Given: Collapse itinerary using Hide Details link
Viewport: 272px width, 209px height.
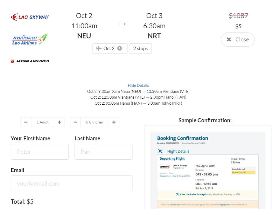Looking at the screenshot, I should click(138, 85).
